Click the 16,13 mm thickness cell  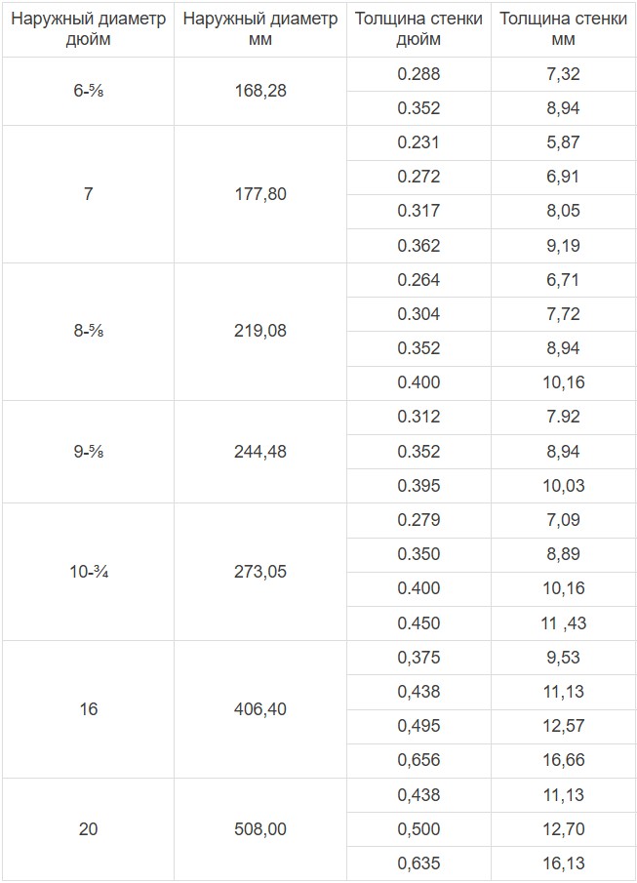(x=563, y=863)
